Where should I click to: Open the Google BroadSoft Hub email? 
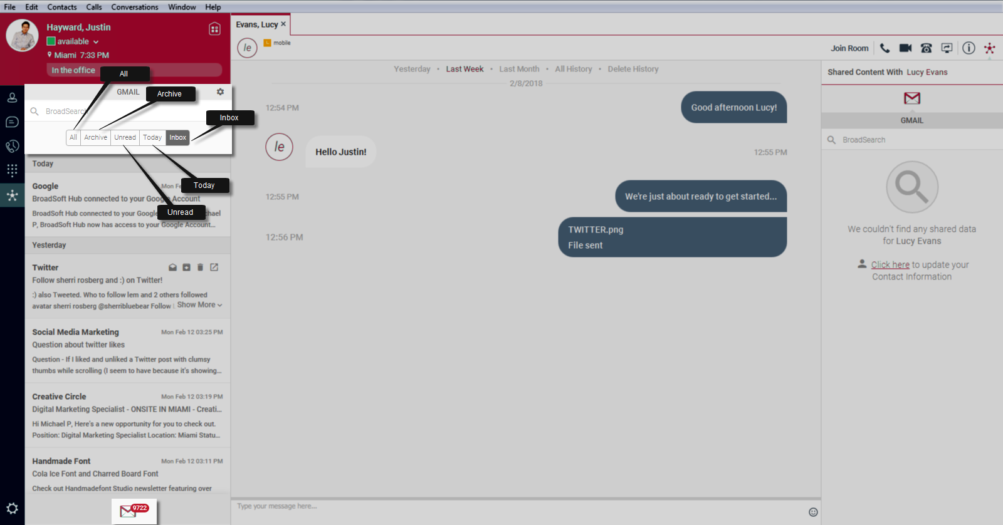(127, 205)
